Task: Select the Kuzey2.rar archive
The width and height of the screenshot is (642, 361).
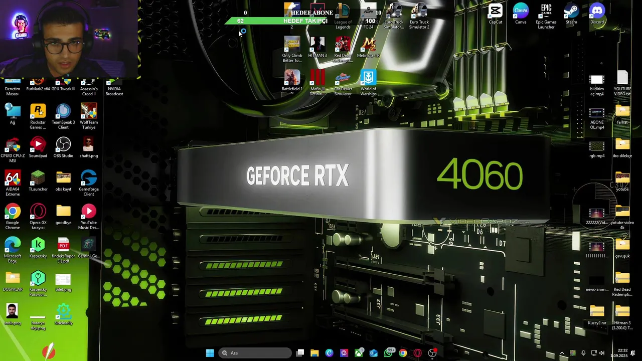Action: tap(597, 316)
